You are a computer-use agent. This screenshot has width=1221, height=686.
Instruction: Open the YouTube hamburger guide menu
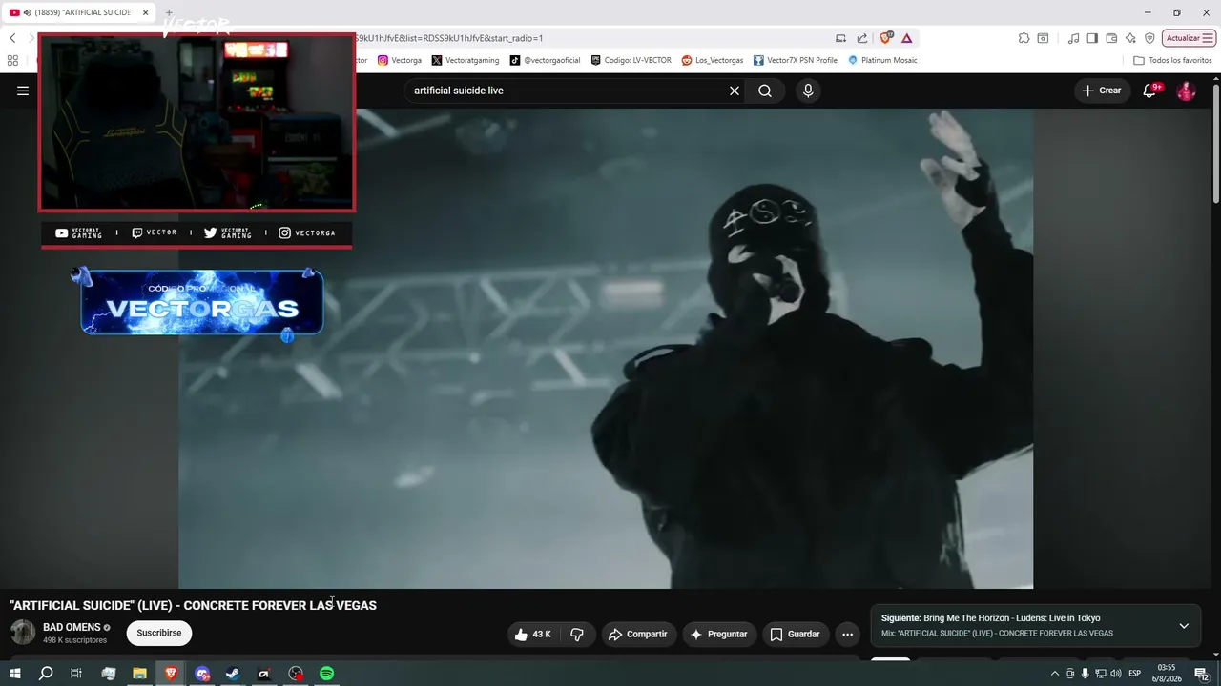click(23, 91)
